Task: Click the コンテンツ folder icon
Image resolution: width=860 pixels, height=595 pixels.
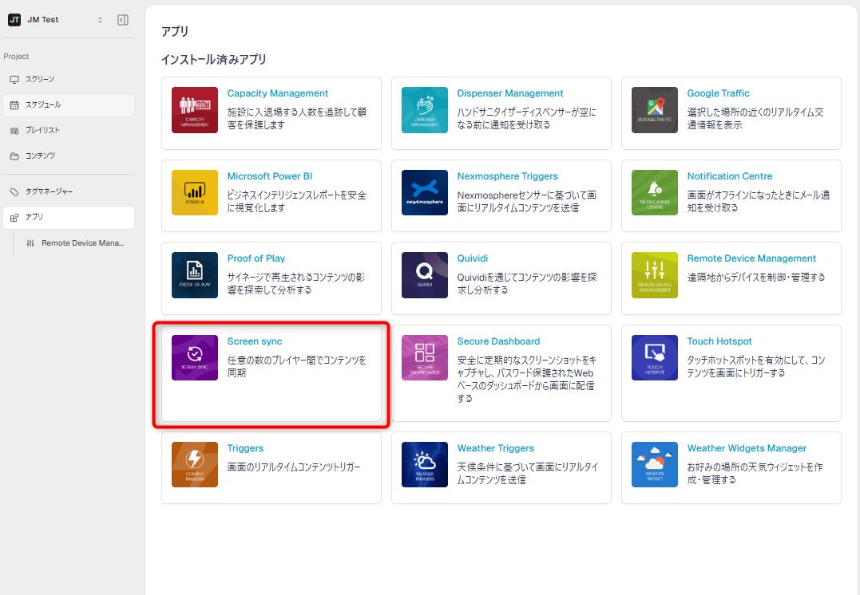Action: click(14, 156)
